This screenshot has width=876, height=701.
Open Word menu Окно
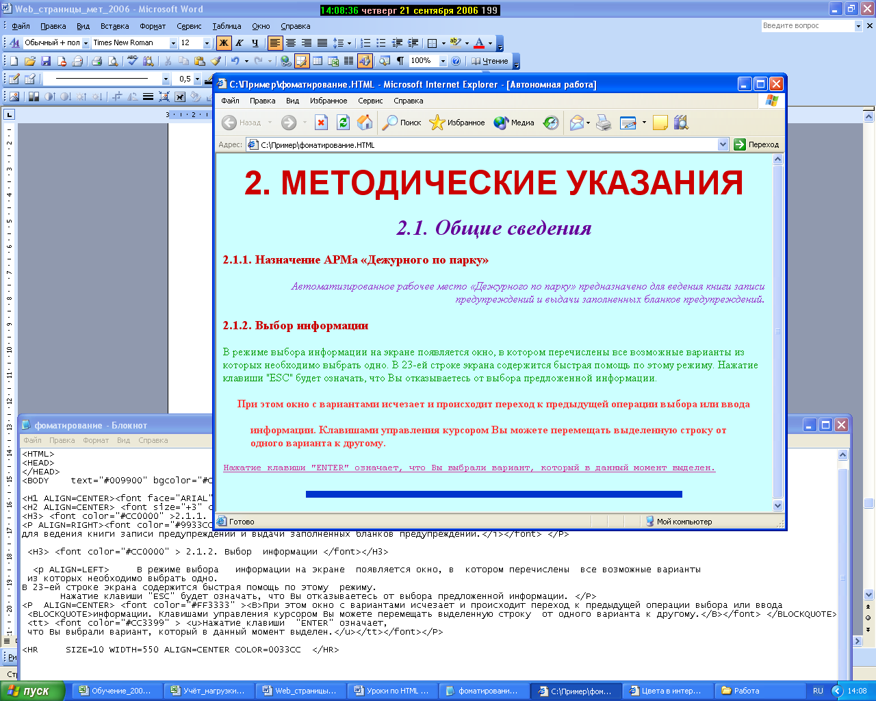pyautogui.click(x=261, y=26)
